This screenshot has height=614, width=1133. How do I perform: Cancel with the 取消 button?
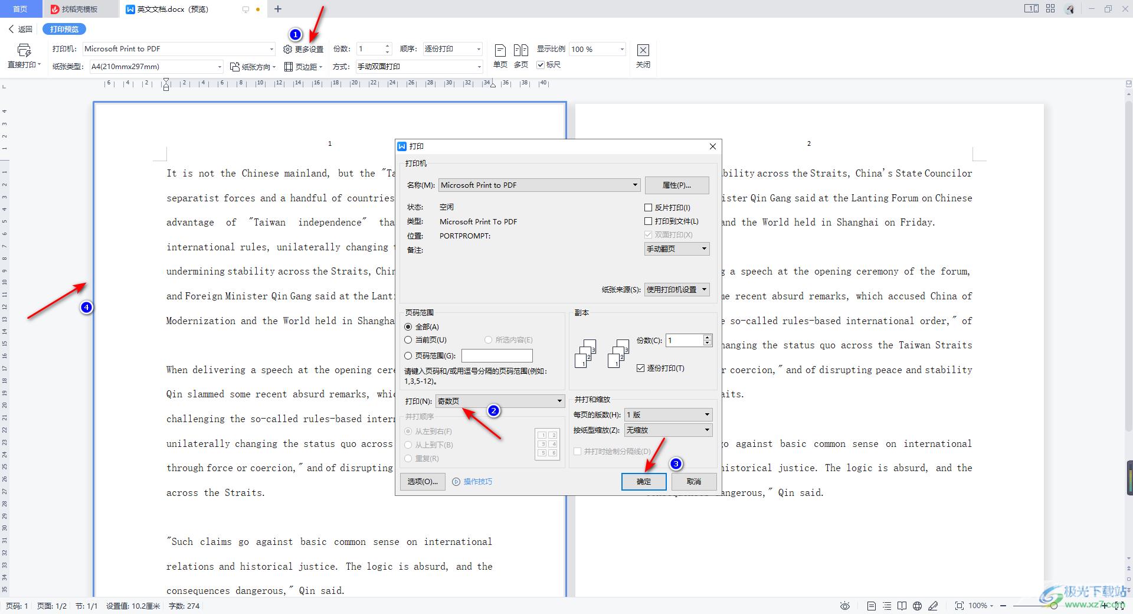click(694, 481)
